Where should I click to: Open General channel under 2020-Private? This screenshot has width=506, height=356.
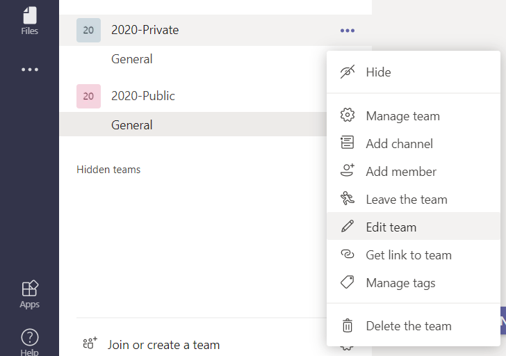click(132, 59)
